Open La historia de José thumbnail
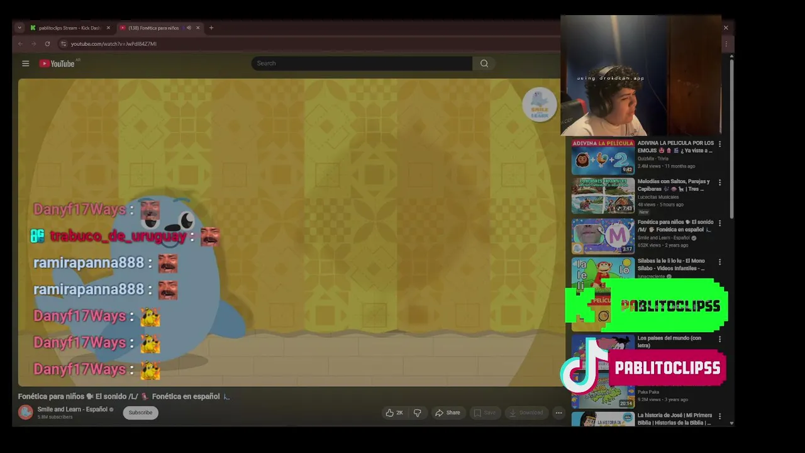Viewport: 805px width, 453px height. [603, 419]
